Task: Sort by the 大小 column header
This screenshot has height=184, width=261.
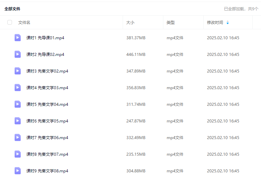Action: (130, 22)
